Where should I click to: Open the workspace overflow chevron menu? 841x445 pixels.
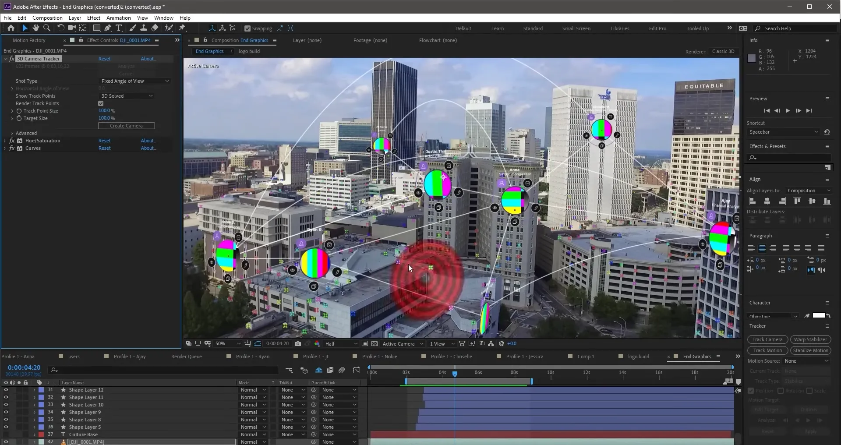(729, 28)
